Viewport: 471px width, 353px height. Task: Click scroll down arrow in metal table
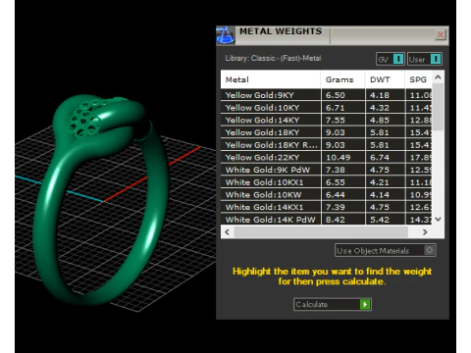tap(438, 219)
